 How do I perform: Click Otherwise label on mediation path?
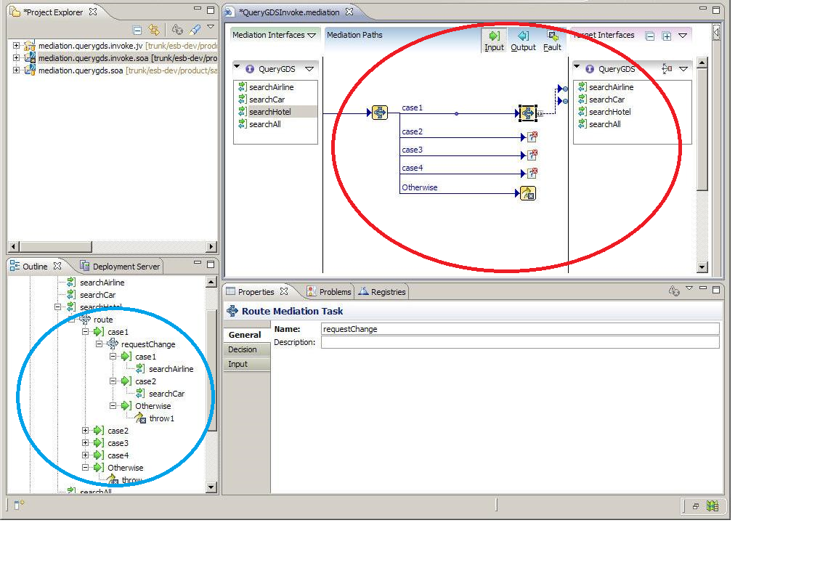[419, 187]
